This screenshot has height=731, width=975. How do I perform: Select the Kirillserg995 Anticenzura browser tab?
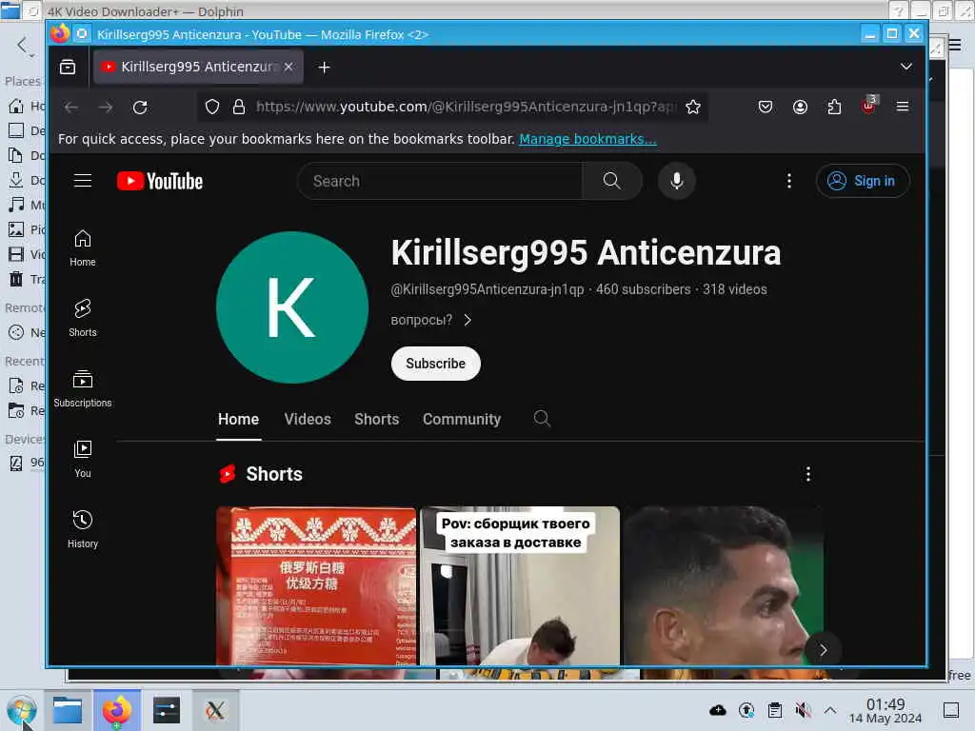point(198,67)
